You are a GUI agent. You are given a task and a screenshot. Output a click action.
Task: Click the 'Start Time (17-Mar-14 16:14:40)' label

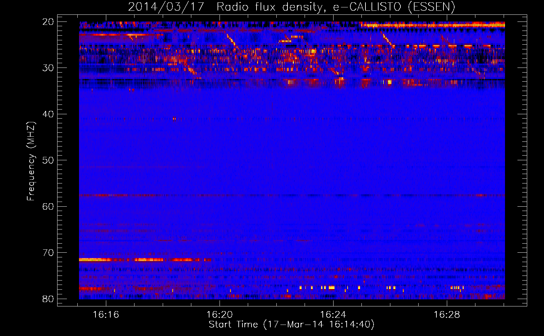[x=292, y=325]
